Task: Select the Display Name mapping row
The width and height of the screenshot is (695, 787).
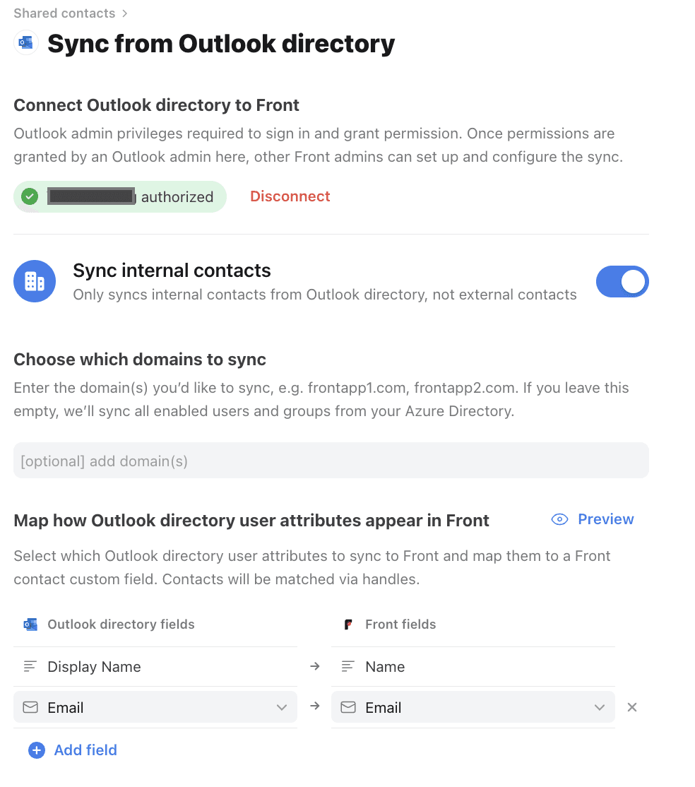Action: pyautogui.click(x=155, y=666)
